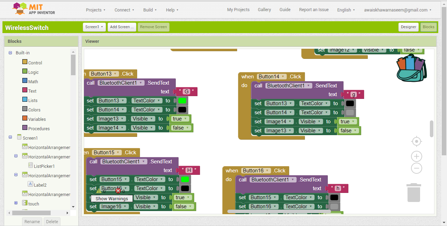This screenshot has width=447, height=226.
Task: Click the MIT App Inventor logo
Action: (34, 9)
